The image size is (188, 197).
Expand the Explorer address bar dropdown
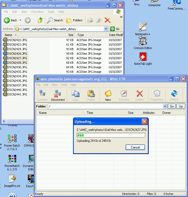[106, 29]
